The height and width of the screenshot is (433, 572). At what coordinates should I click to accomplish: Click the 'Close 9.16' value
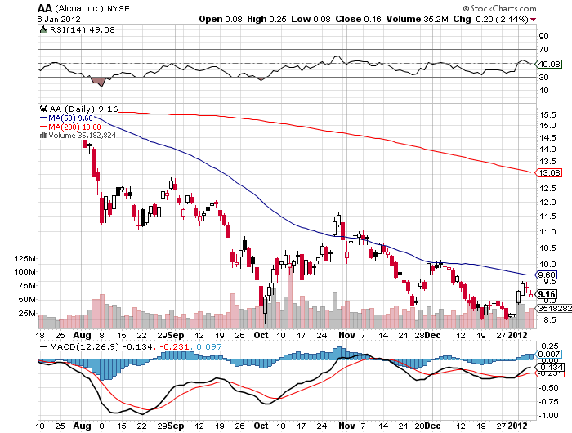(358, 19)
